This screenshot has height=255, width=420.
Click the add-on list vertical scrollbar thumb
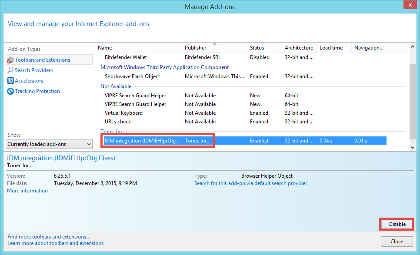(413, 102)
